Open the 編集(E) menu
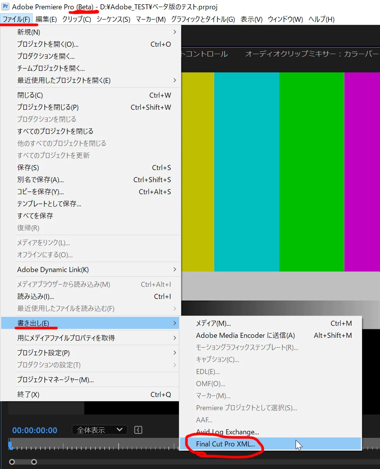 [46, 19]
